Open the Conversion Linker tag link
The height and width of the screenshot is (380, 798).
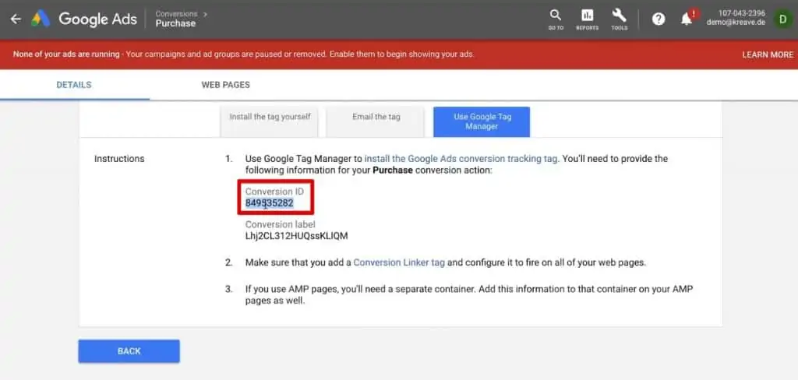tap(400, 263)
